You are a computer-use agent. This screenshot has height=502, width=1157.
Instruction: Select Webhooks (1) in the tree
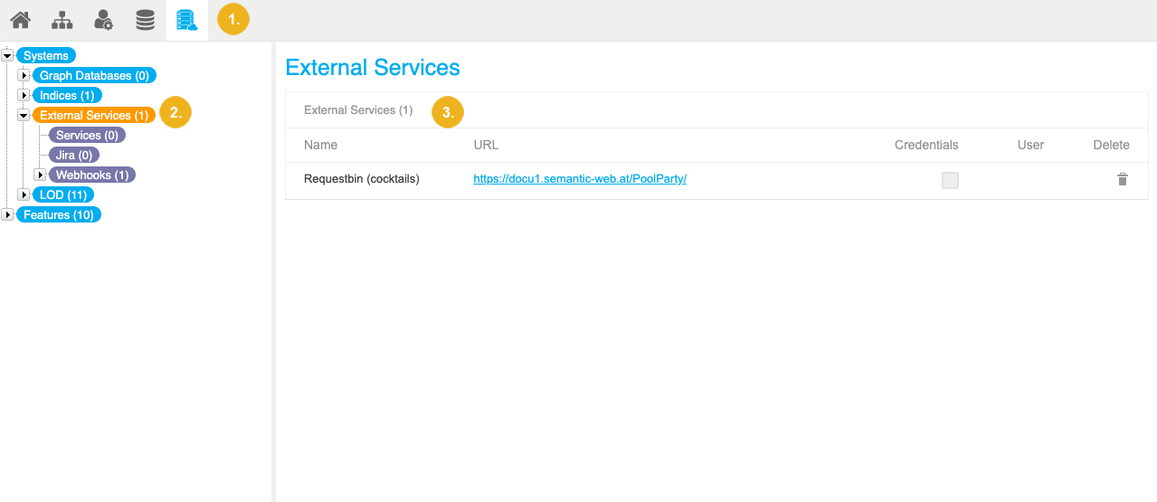point(92,175)
